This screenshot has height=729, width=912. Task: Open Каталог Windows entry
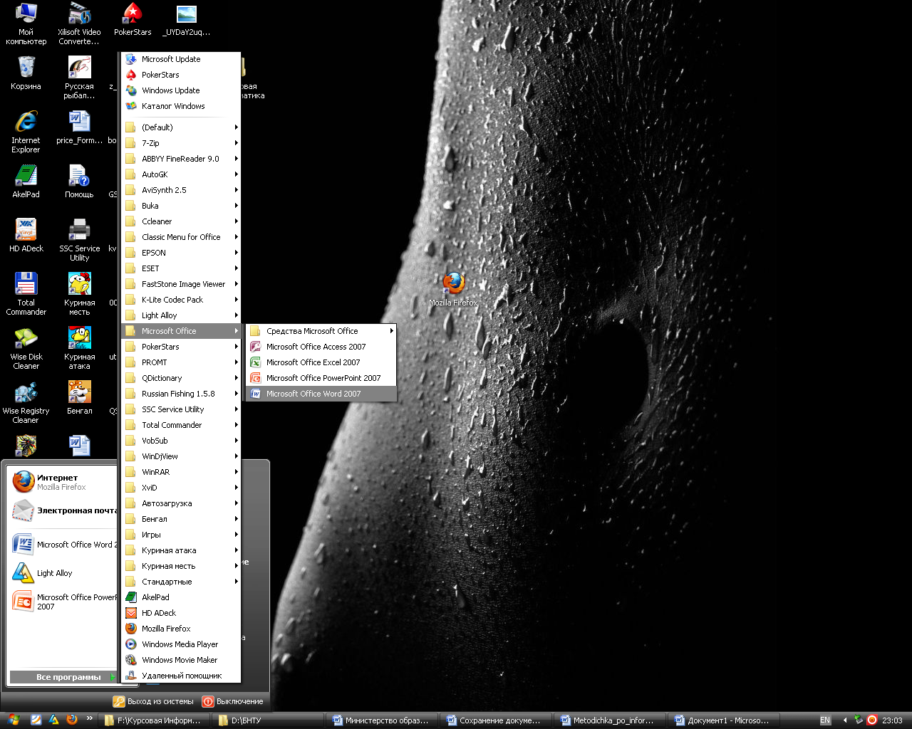(181, 106)
